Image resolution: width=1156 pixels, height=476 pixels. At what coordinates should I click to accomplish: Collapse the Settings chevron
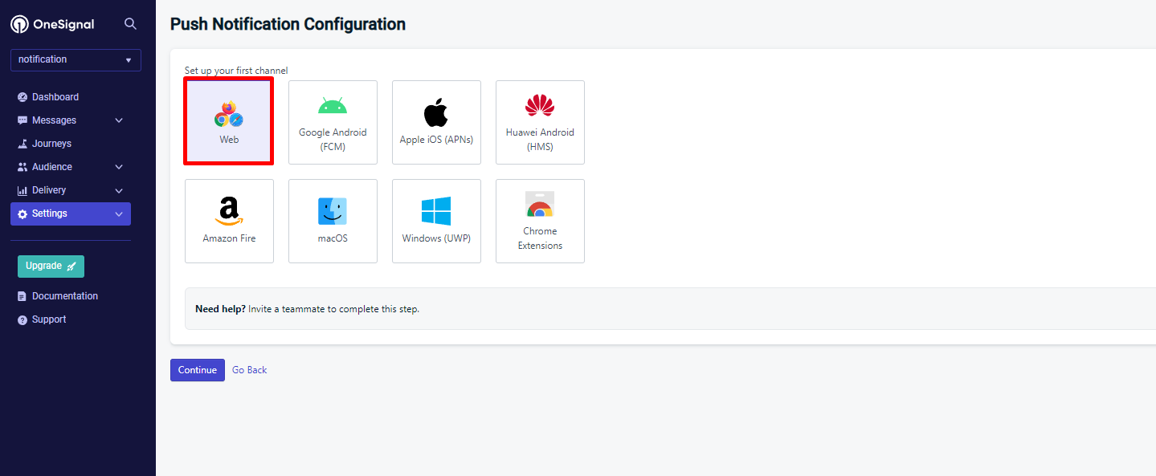[119, 214]
